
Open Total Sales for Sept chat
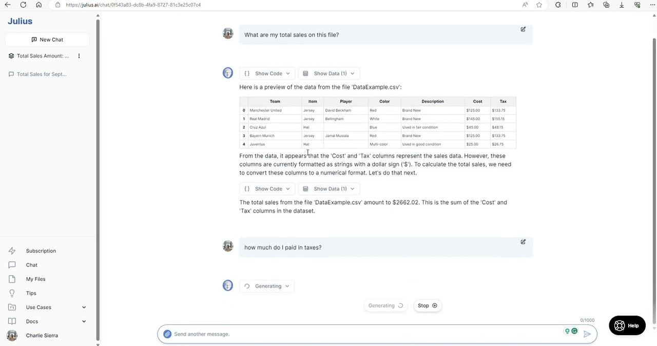[42, 74]
